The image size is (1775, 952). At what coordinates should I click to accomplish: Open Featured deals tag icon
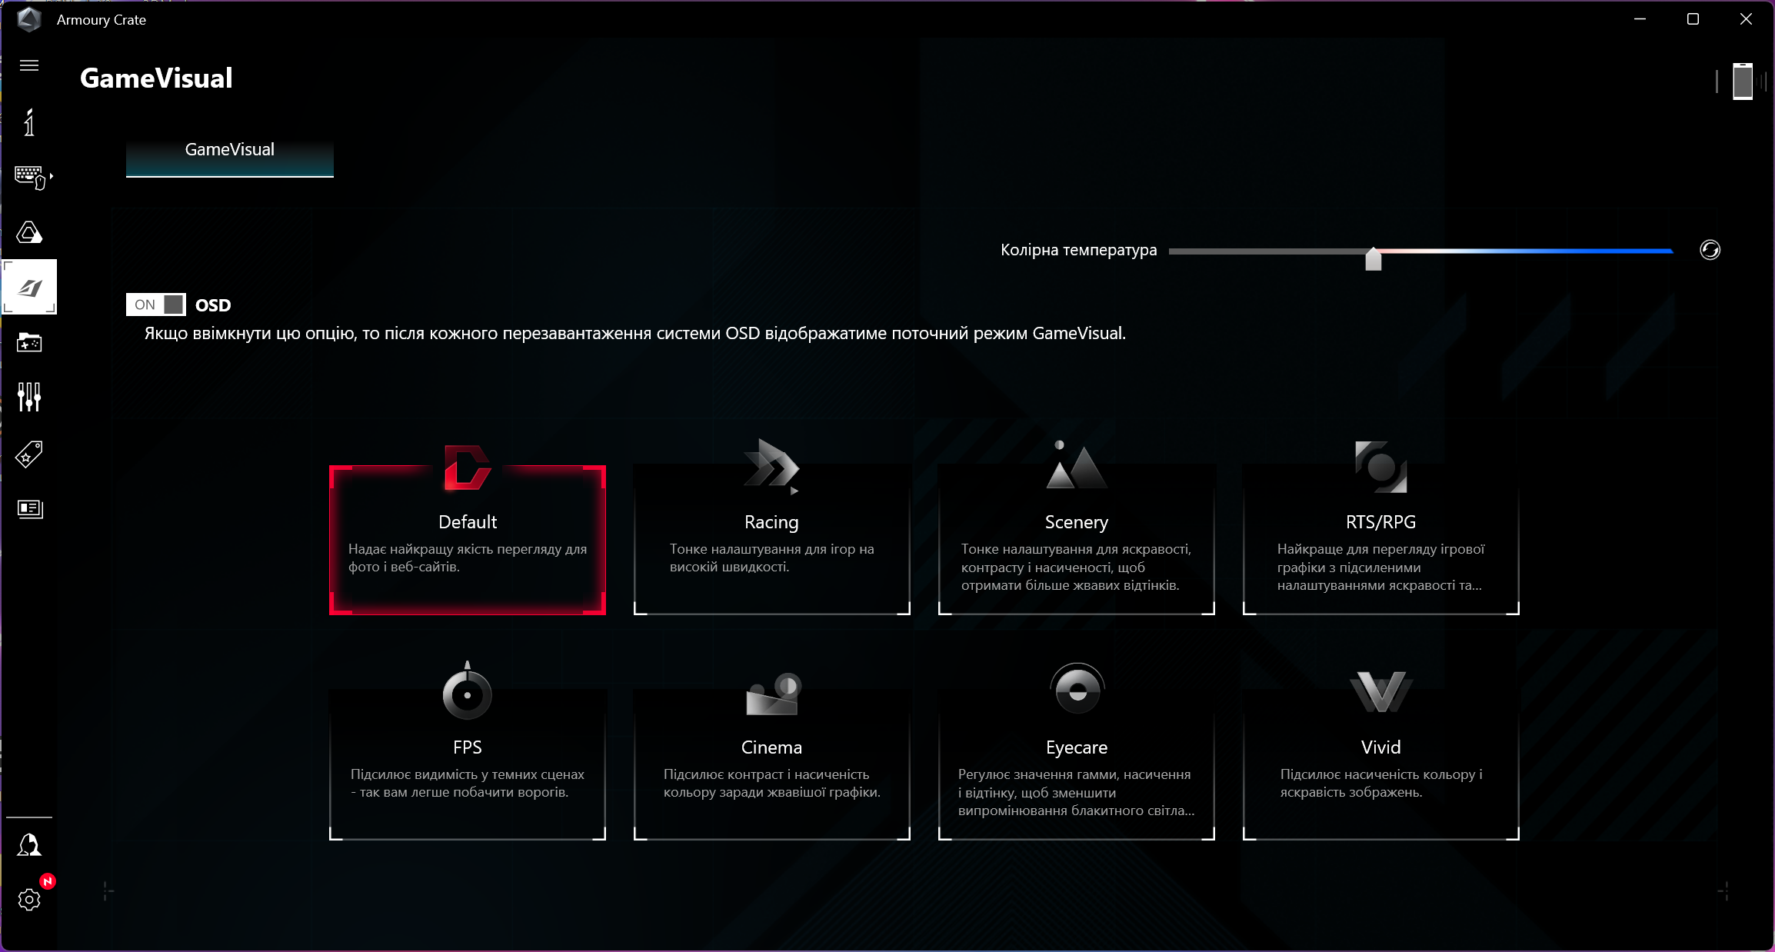coord(29,454)
